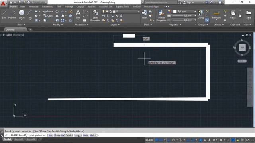
Task: Expand the Modify panel
Action: tap(58, 25)
